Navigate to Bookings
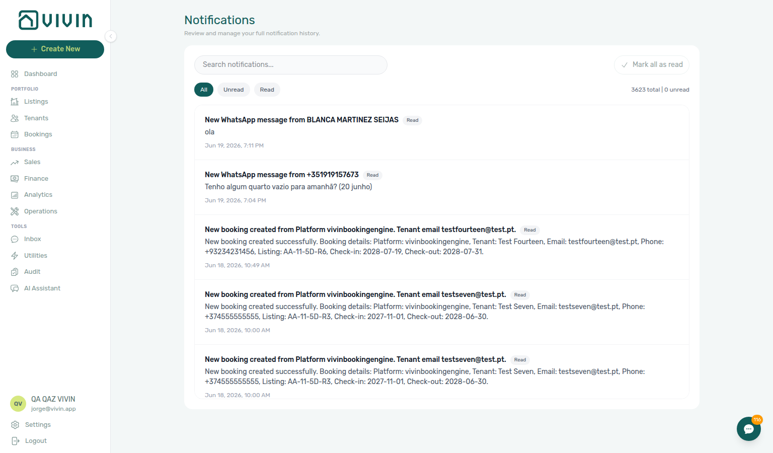 coord(38,134)
